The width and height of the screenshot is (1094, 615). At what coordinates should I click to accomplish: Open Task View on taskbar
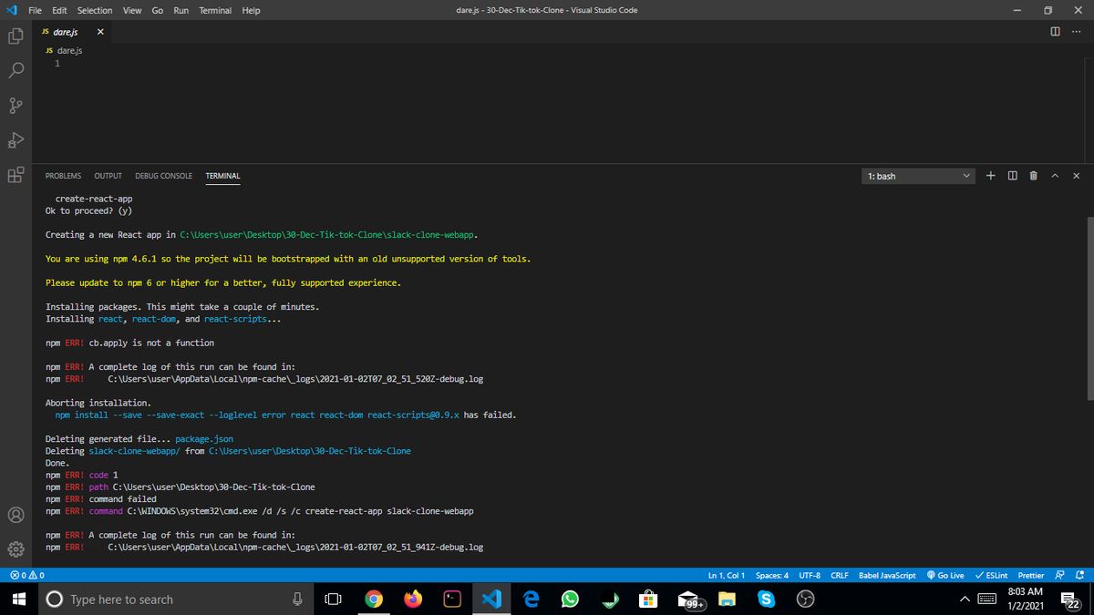pyautogui.click(x=333, y=599)
